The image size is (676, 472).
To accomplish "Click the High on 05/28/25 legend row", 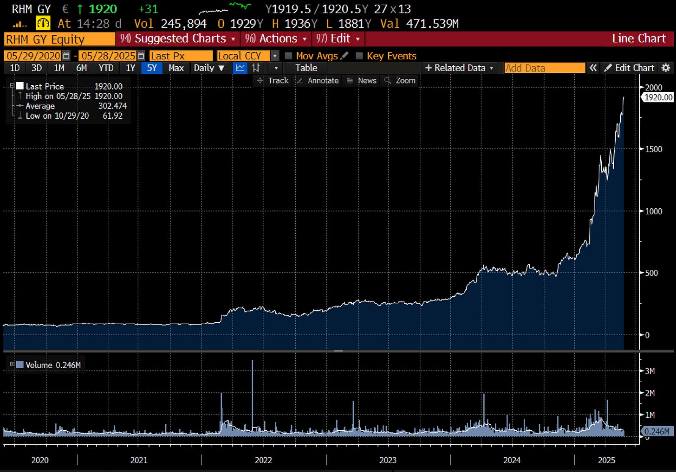I will coord(70,96).
